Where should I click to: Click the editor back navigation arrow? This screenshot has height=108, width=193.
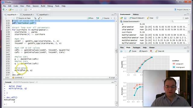coord(6,18)
